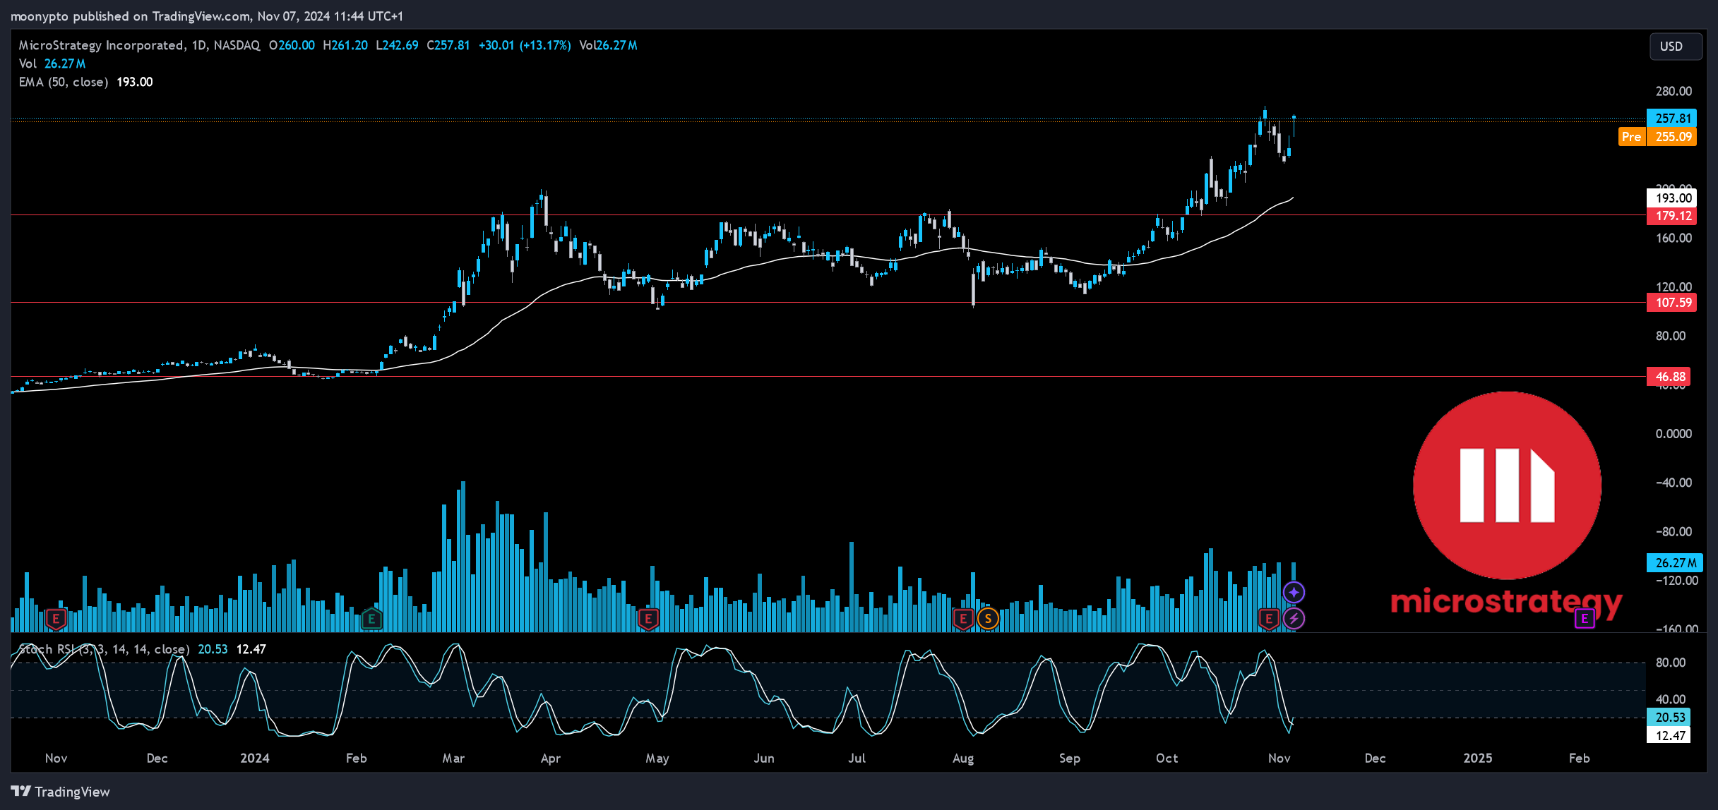
Task: Click the purple E marker under microstrategy logo
Action: coord(1585,619)
